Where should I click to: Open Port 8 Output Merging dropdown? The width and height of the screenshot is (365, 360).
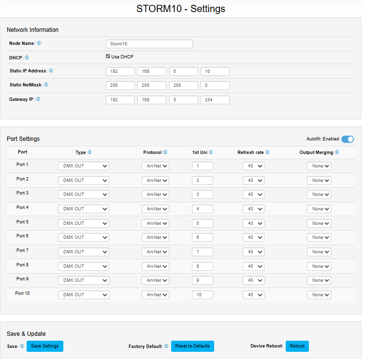319,266
